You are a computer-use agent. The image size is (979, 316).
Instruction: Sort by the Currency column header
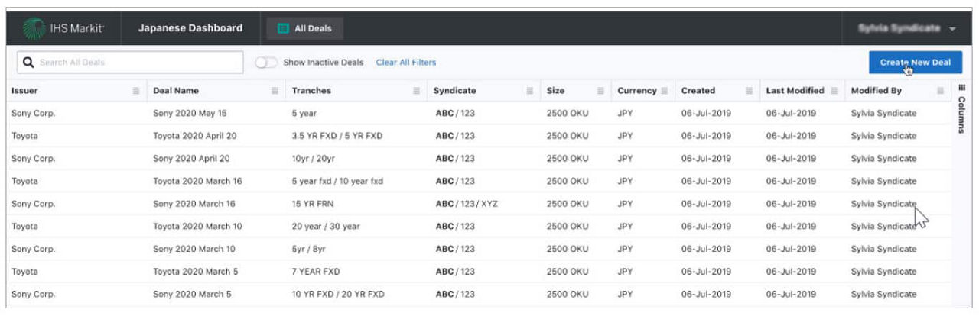click(x=637, y=91)
